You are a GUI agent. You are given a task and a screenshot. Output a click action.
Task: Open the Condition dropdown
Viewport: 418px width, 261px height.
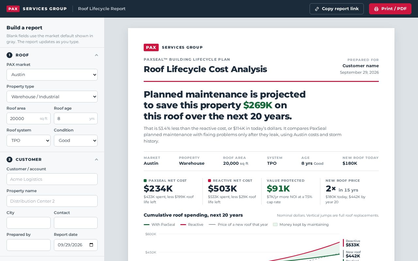click(x=76, y=141)
